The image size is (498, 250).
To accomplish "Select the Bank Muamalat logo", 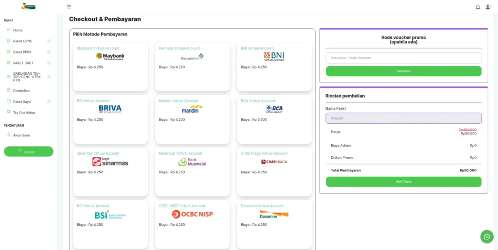I will [192, 162].
